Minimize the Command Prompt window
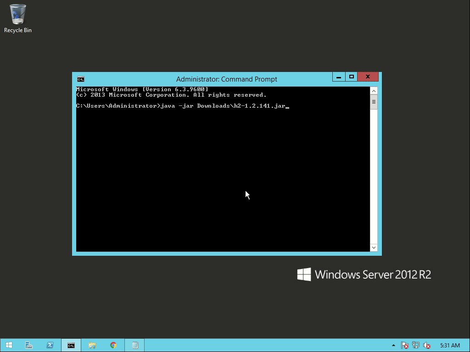This screenshot has height=352, width=470. pyautogui.click(x=339, y=77)
